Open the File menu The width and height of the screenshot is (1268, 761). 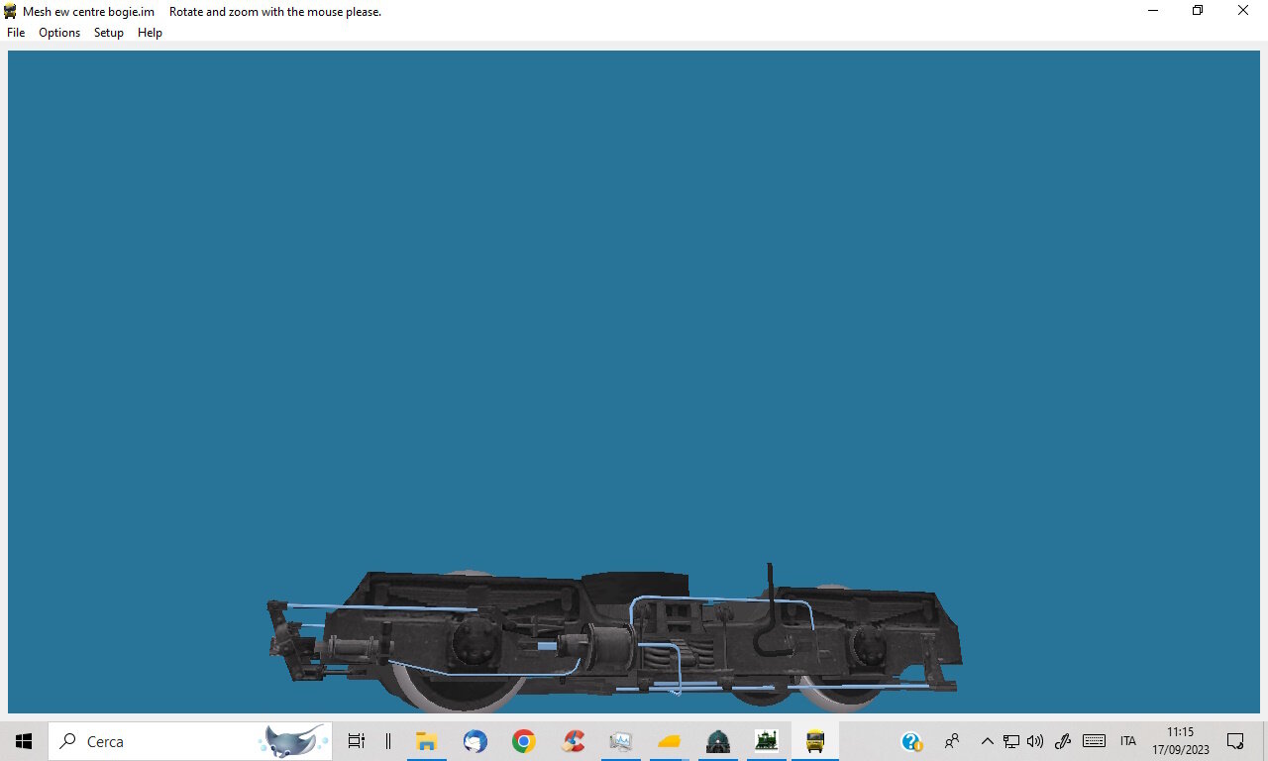coord(16,33)
